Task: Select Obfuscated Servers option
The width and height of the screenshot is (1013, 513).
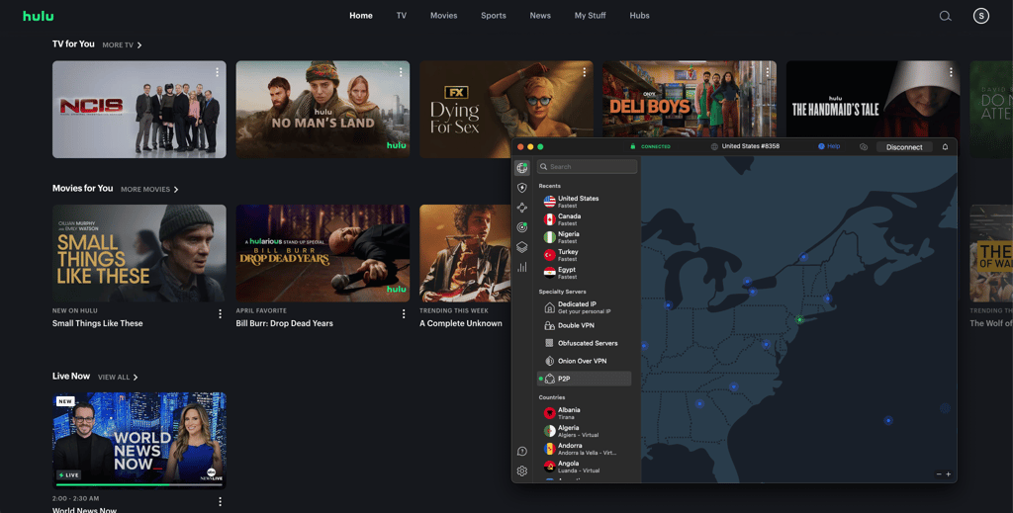Action: click(x=584, y=343)
